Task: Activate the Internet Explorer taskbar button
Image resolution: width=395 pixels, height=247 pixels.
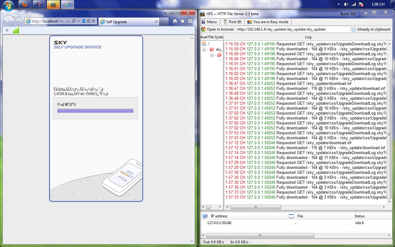Action: tap(67, 5)
